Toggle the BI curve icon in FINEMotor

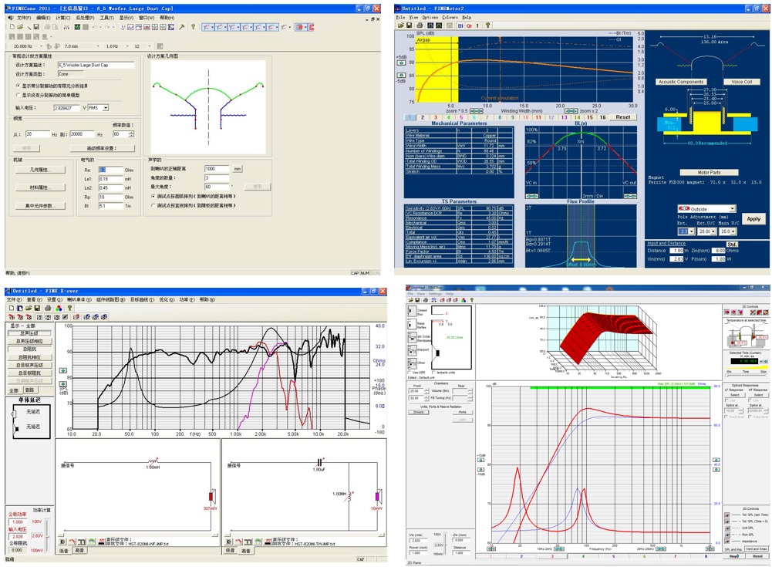pos(460,25)
